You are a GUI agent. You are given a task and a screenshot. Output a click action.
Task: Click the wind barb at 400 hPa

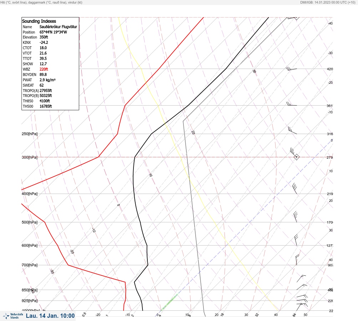coord(295,188)
